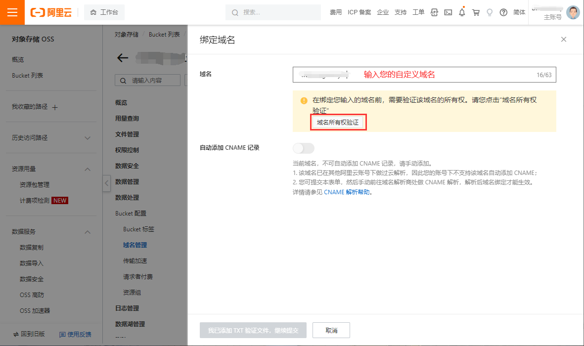Image resolution: width=584 pixels, height=346 pixels.
Task: Open 域名管理 in Bucket menu
Action: pos(135,245)
